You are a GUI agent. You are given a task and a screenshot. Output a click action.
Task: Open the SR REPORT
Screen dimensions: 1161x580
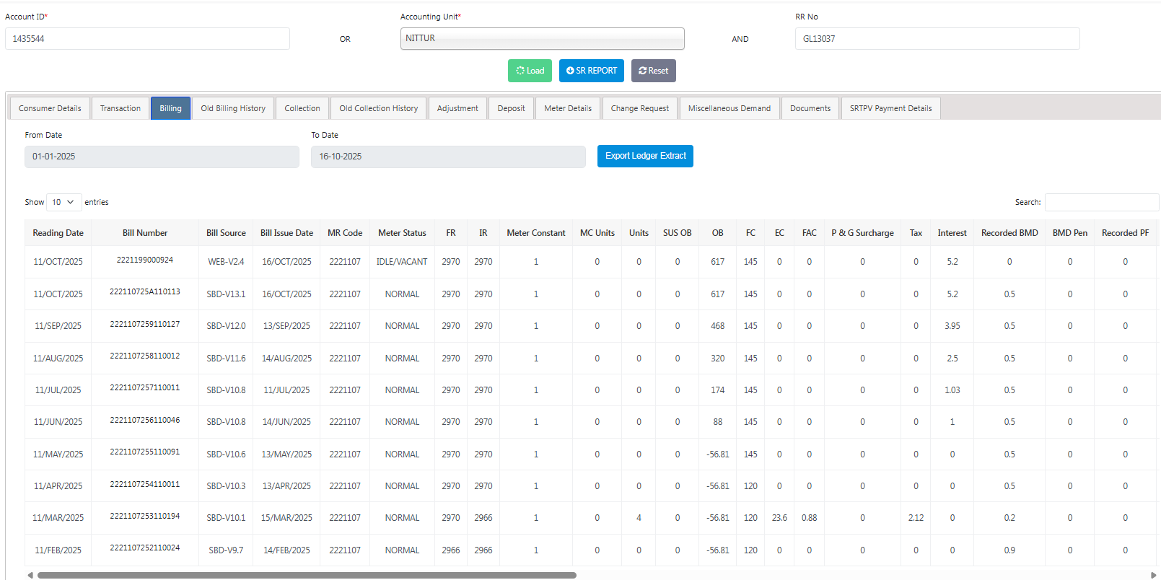(591, 71)
